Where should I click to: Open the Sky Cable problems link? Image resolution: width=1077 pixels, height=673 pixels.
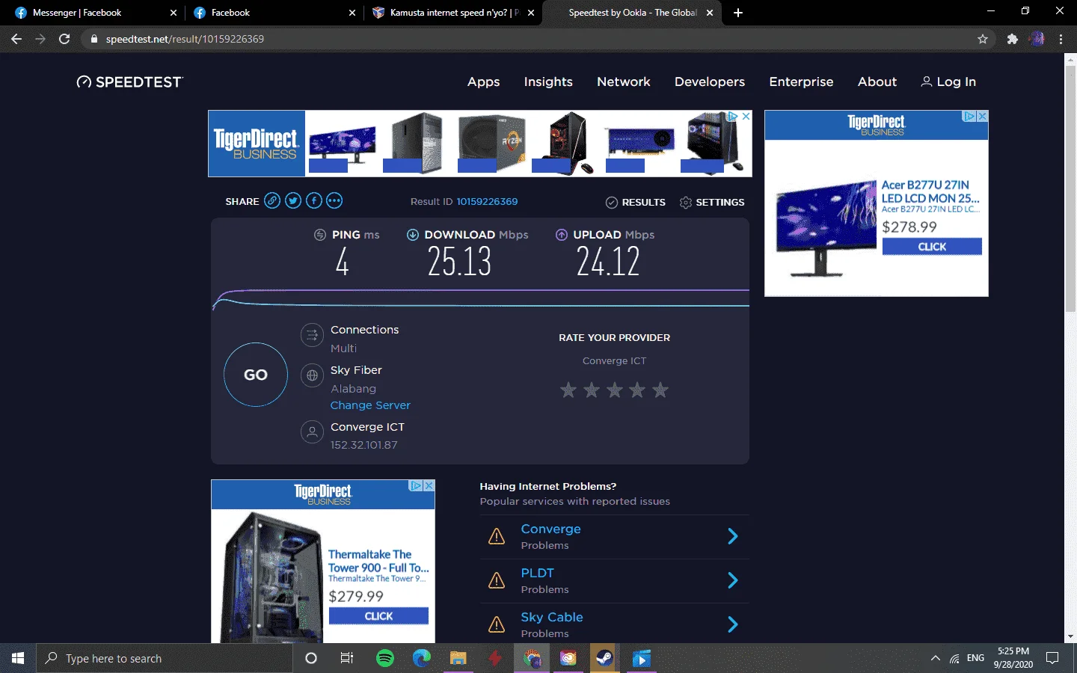coord(552,617)
